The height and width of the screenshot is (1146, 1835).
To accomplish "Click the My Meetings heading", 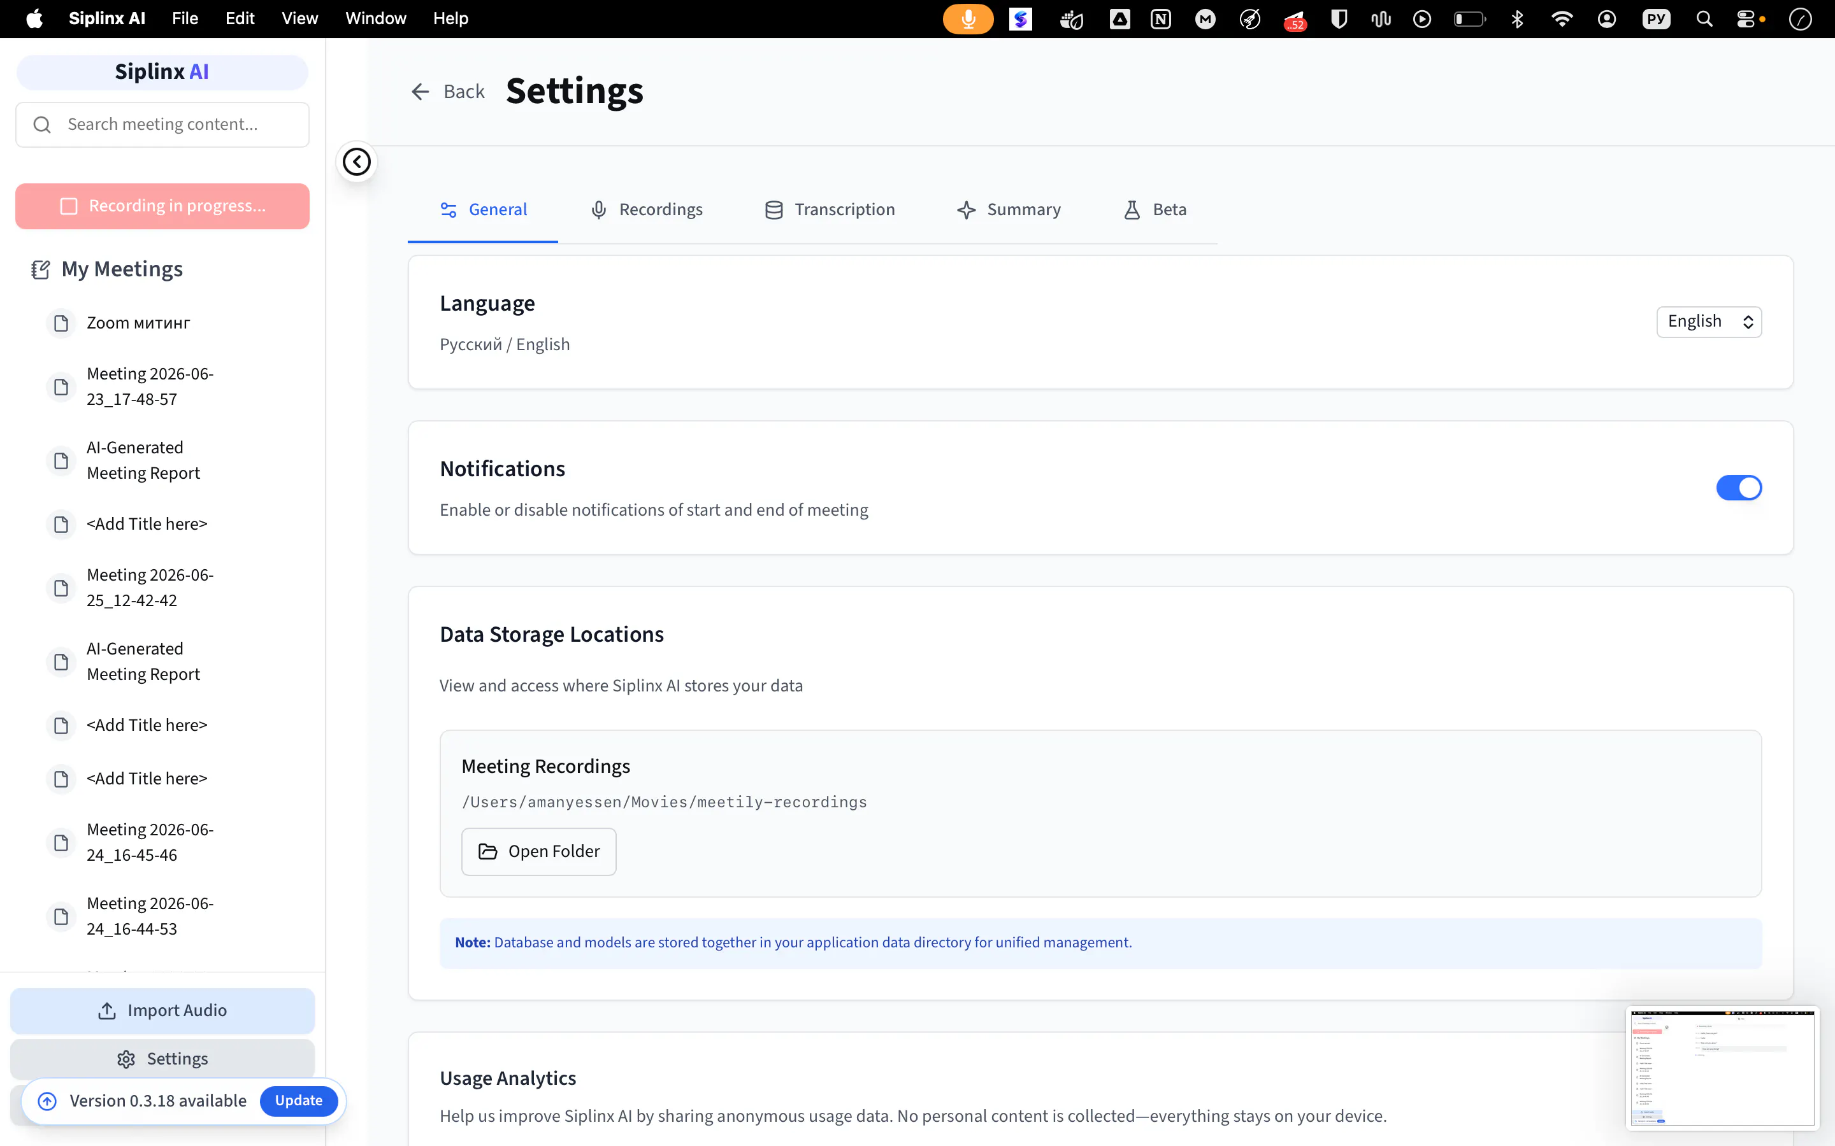I will (x=122, y=269).
